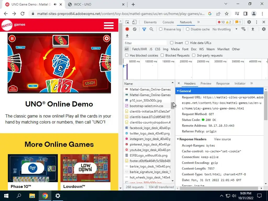Expand more DevTools tabs chevron

click(198, 22)
